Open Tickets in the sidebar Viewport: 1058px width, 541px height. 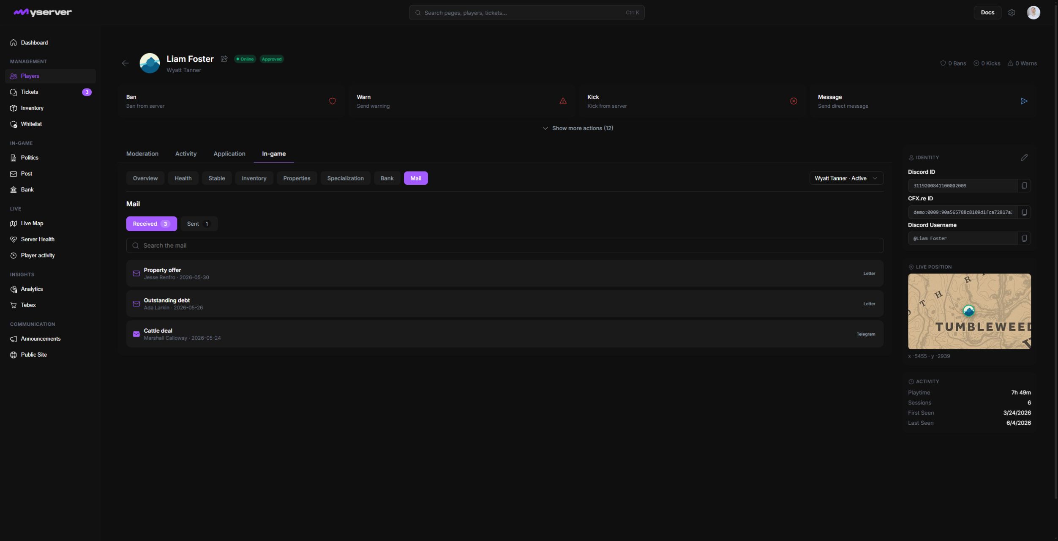pos(50,92)
